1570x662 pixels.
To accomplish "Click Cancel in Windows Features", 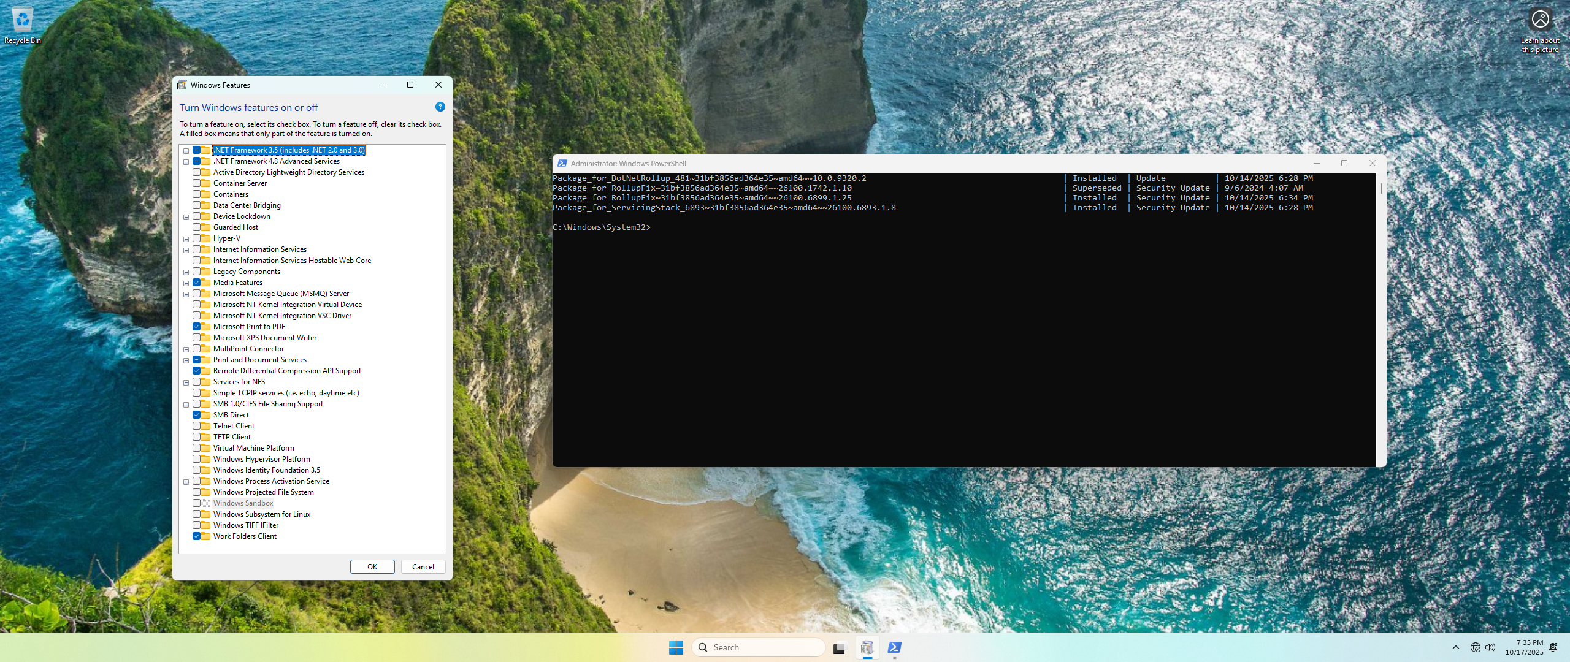I will (x=423, y=567).
